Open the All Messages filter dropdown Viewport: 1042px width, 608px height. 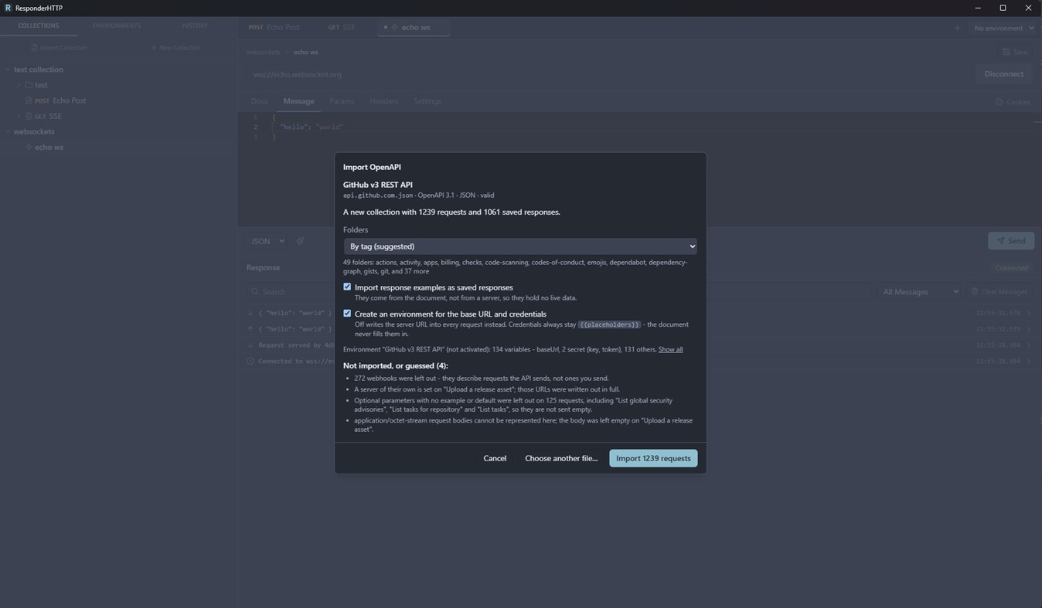[920, 292]
